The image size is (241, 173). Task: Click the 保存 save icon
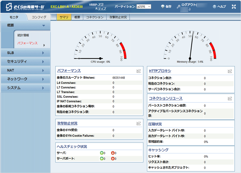163,7
